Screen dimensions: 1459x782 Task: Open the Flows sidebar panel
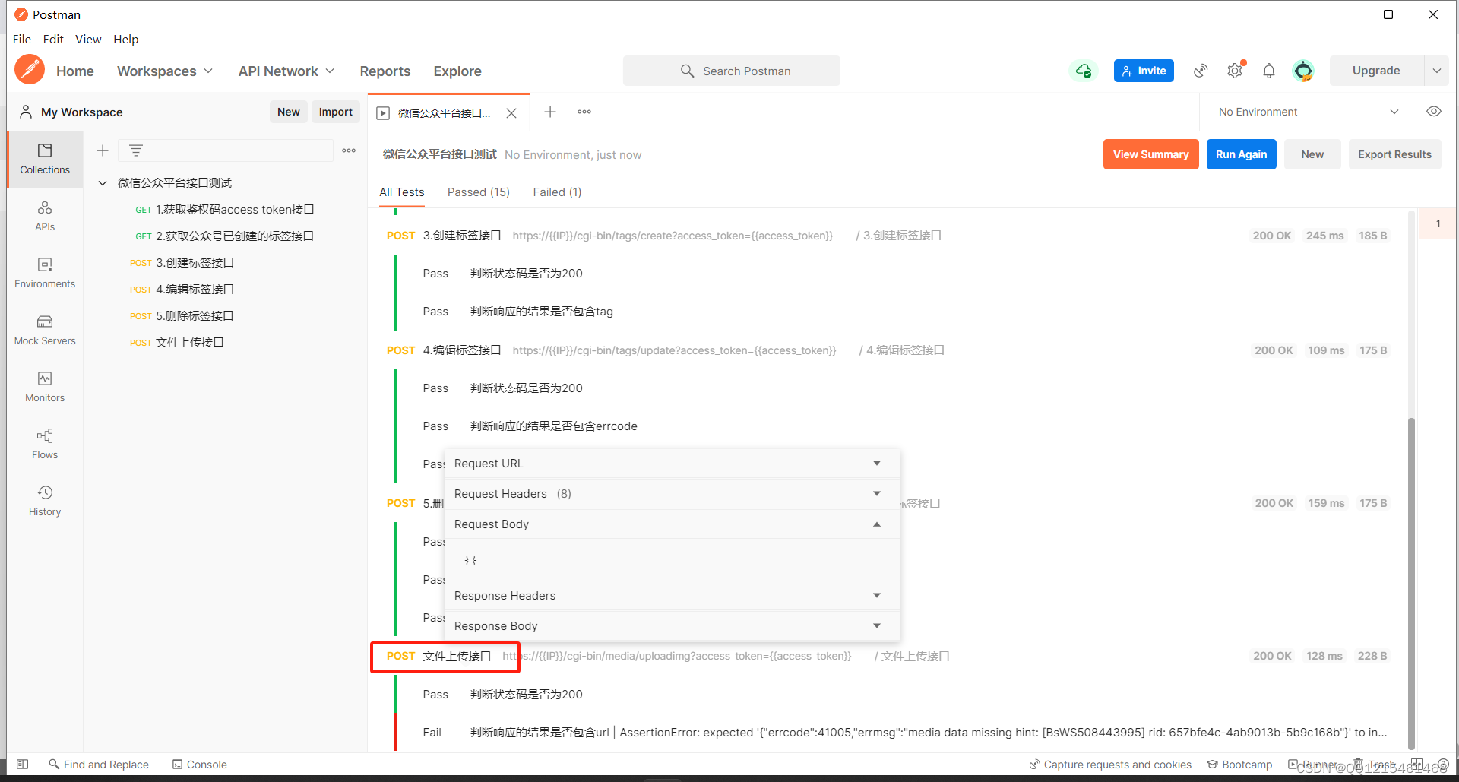point(45,445)
